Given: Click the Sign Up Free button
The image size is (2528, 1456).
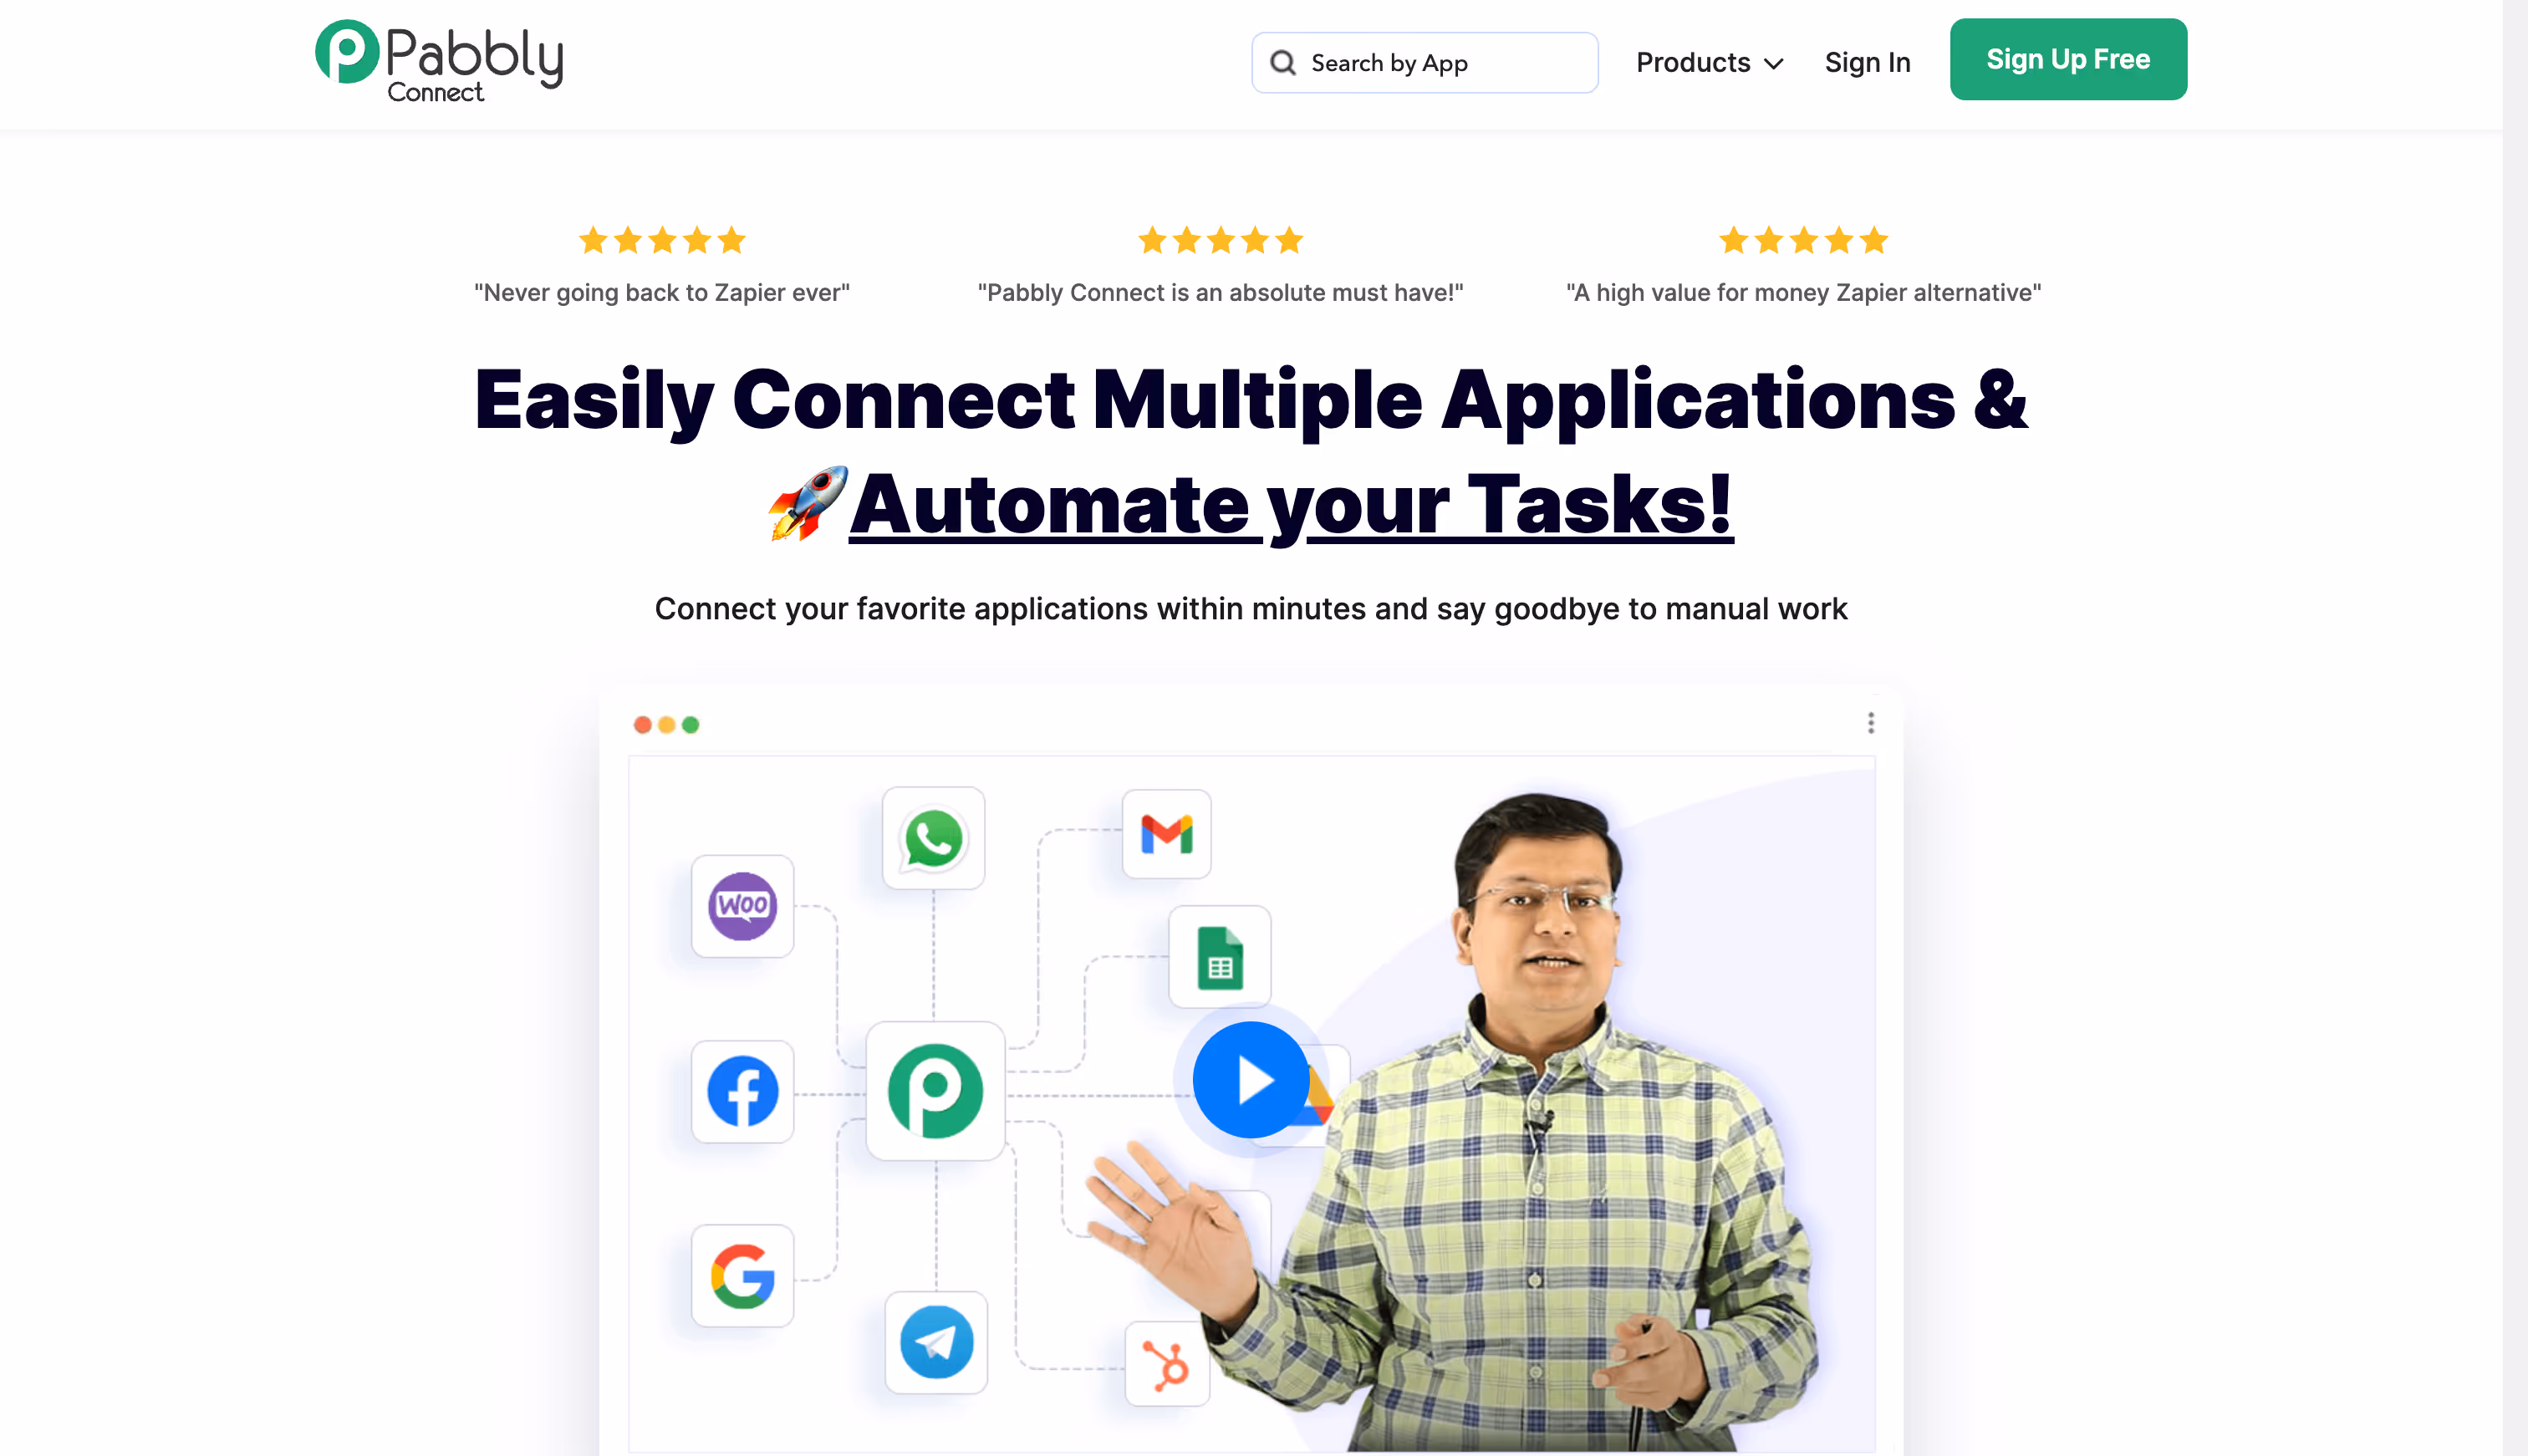Looking at the screenshot, I should click(x=2067, y=59).
